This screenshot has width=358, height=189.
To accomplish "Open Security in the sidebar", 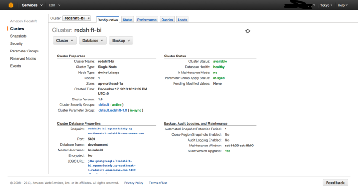I will (x=17, y=43).
